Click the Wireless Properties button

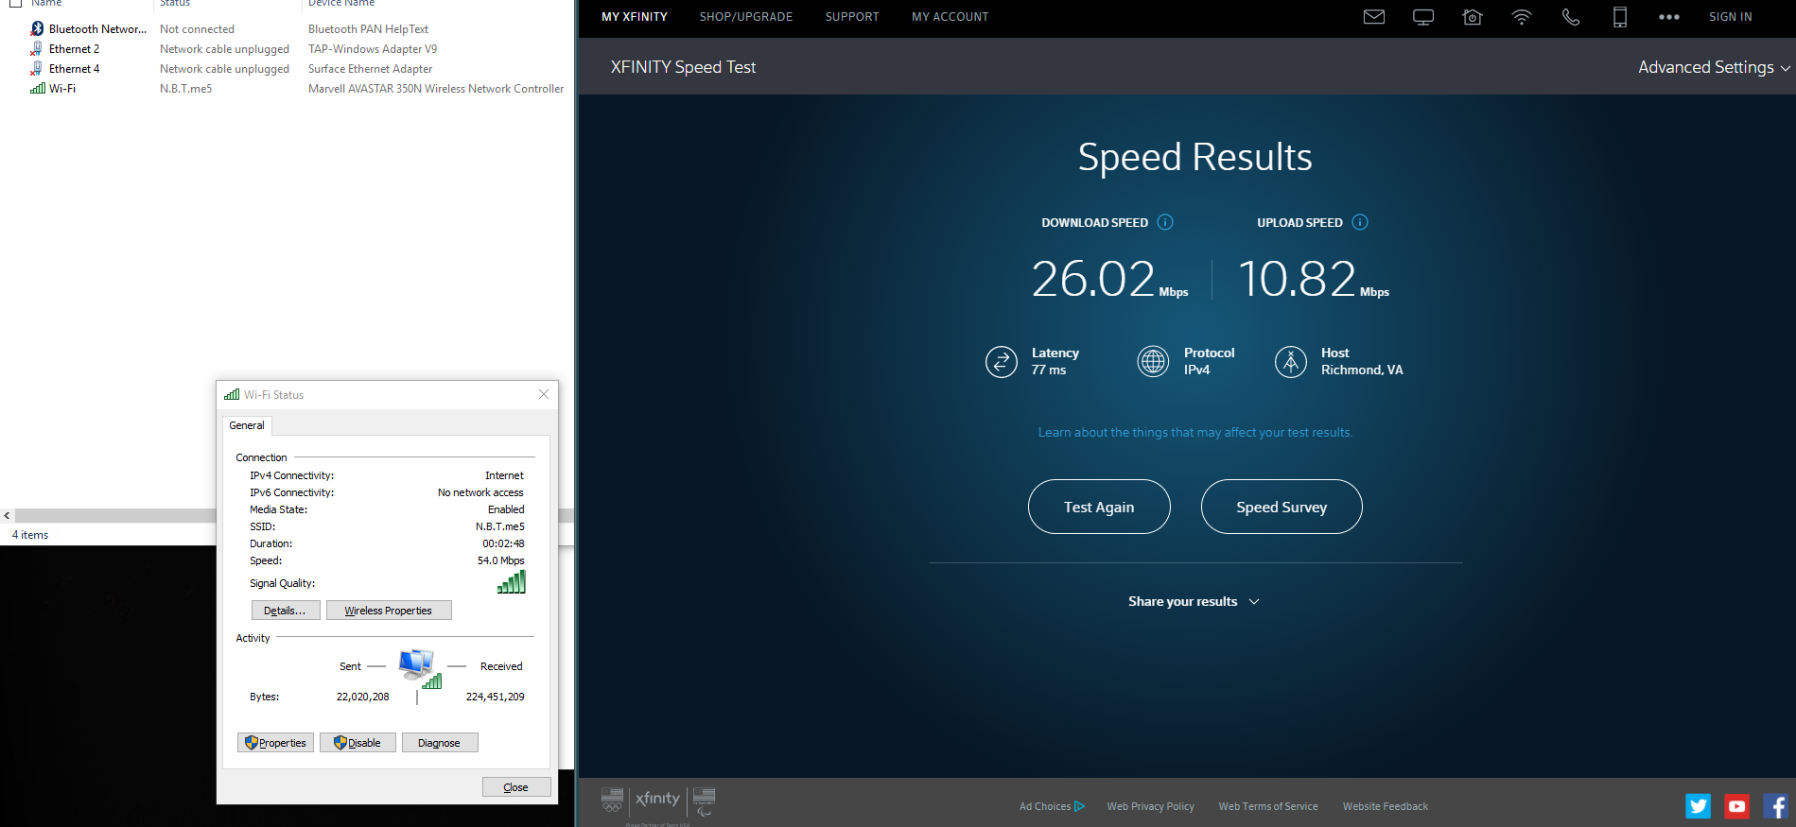[x=388, y=611]
